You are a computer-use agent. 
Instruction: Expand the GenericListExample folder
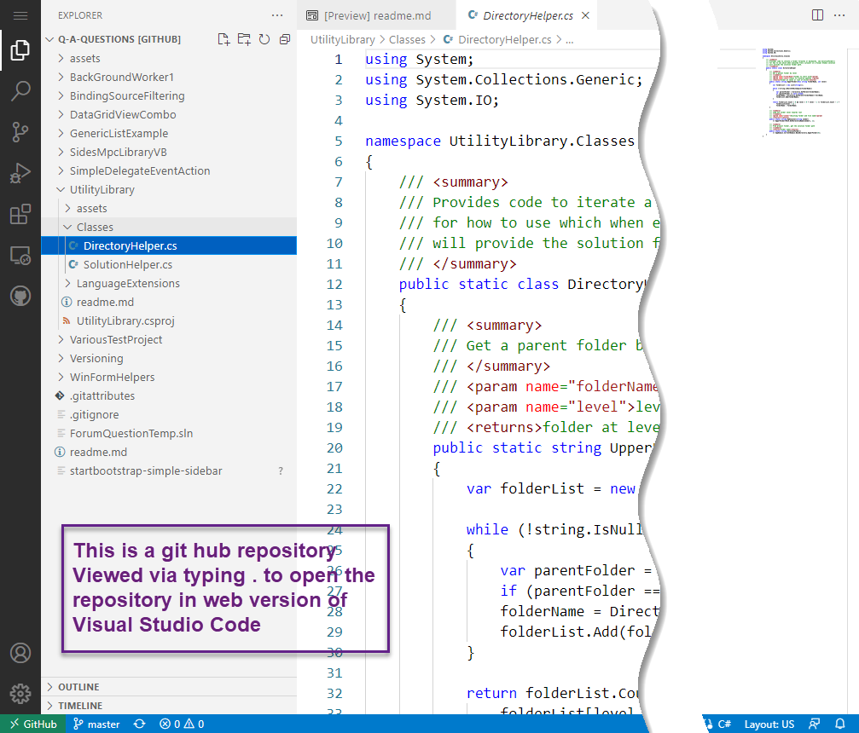(169, 134)
